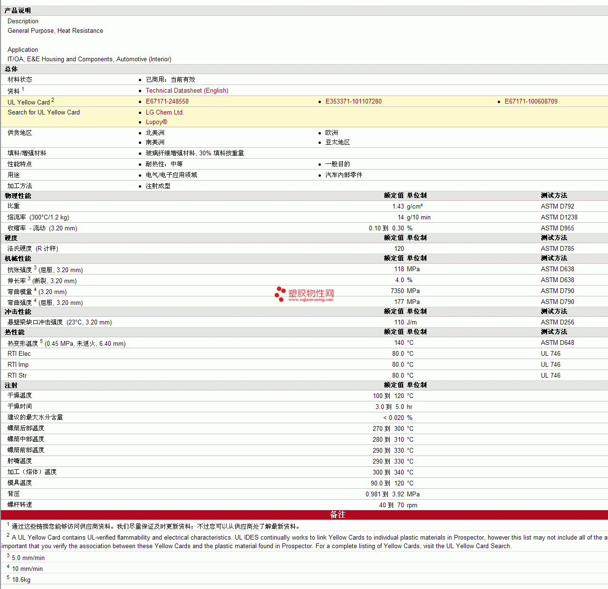608x589 pixels.
Task: Click the 产品说明 section header
Action: (18, 10)
